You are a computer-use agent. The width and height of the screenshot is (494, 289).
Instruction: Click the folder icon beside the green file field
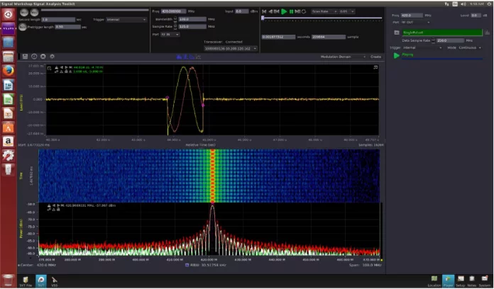click(397, 33)
